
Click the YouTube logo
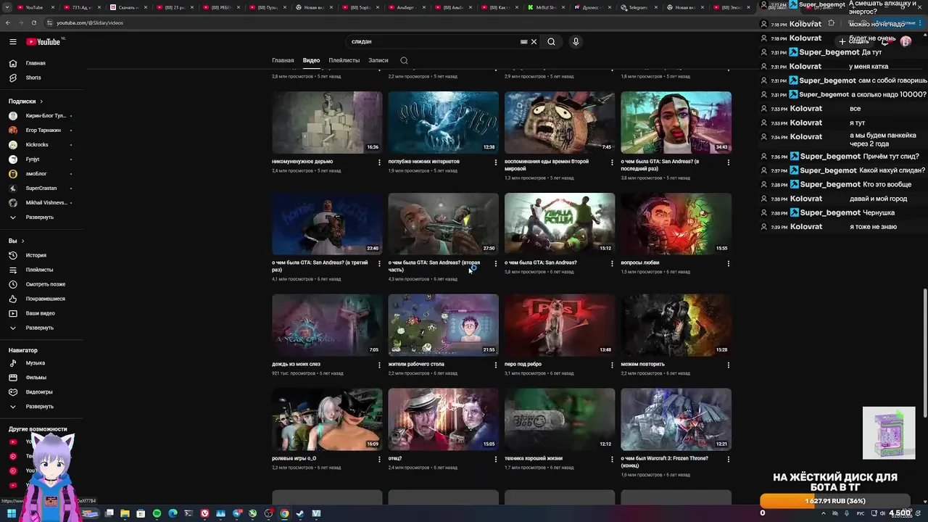43,42
